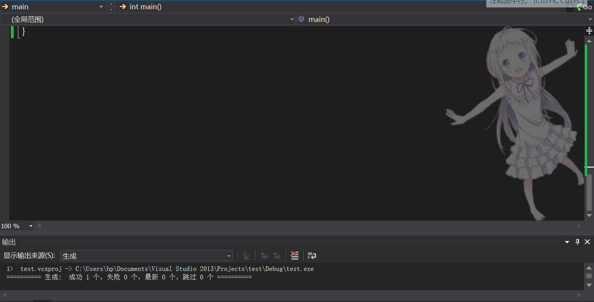This screenshot has height=302, width=594.
Task: Click the output panel scroll up arrow
Action: coord(589,267)
